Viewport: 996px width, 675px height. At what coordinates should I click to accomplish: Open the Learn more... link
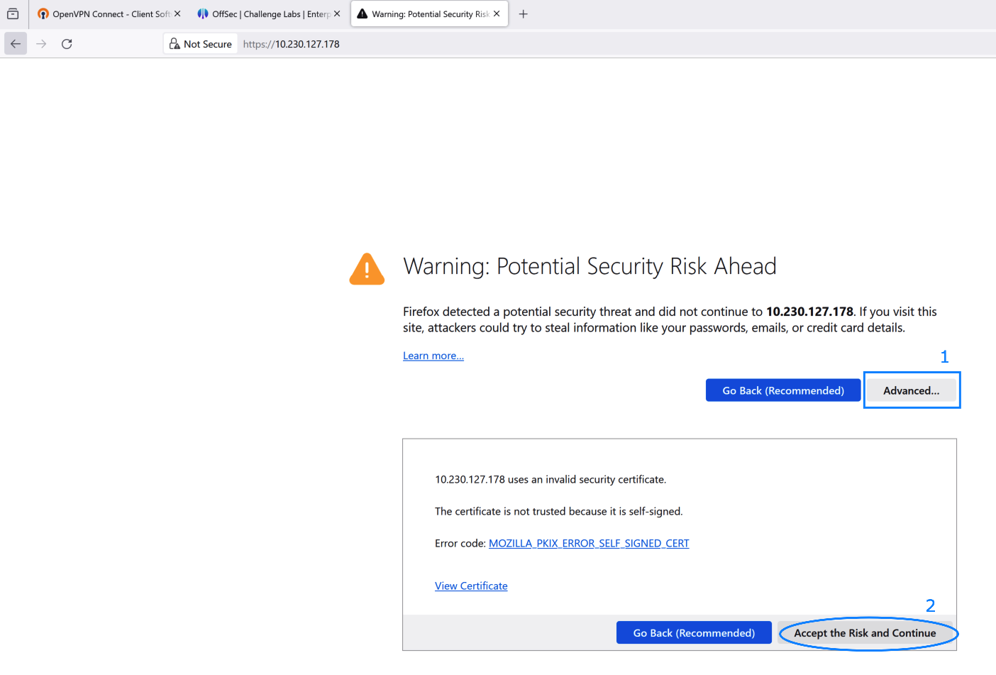(x=433, y=356)
